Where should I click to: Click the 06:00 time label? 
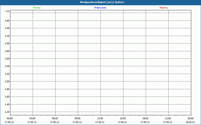coord(55,118)
